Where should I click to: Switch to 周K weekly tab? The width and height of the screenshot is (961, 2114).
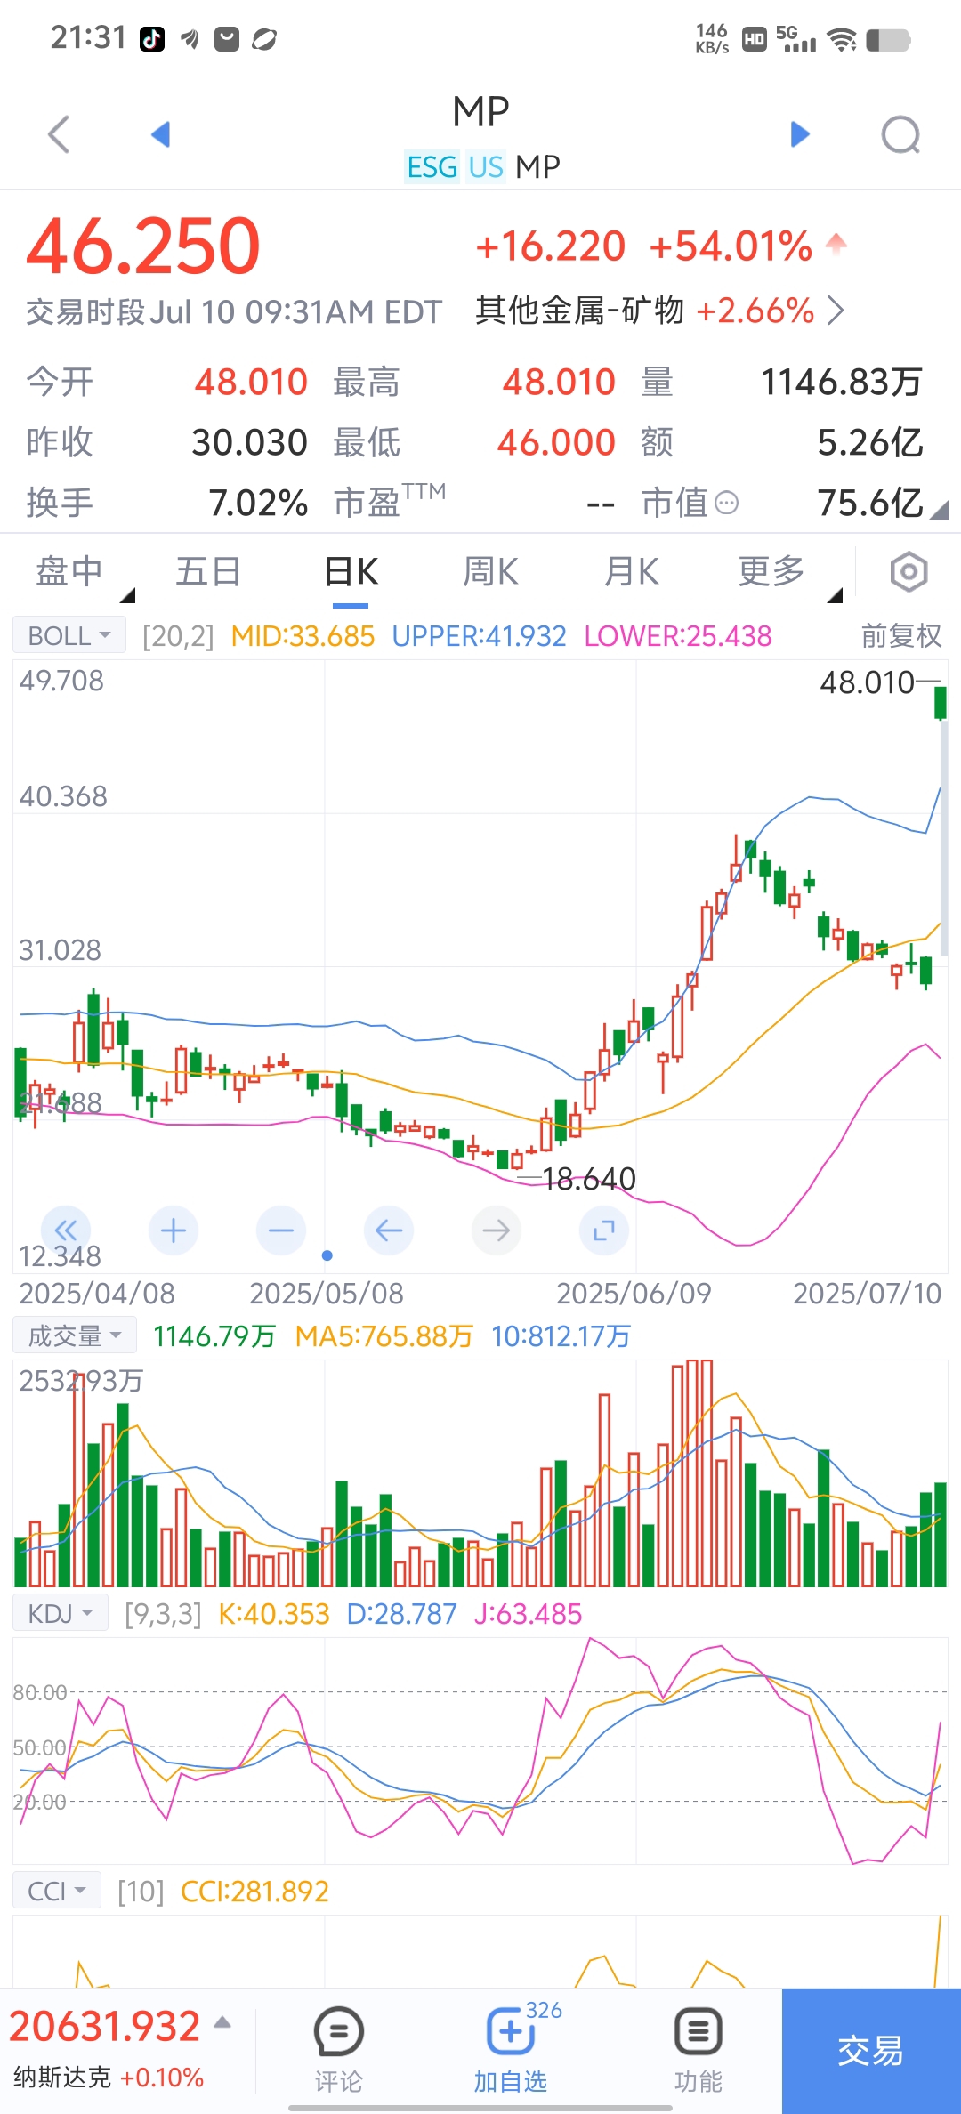coord(490,571)
